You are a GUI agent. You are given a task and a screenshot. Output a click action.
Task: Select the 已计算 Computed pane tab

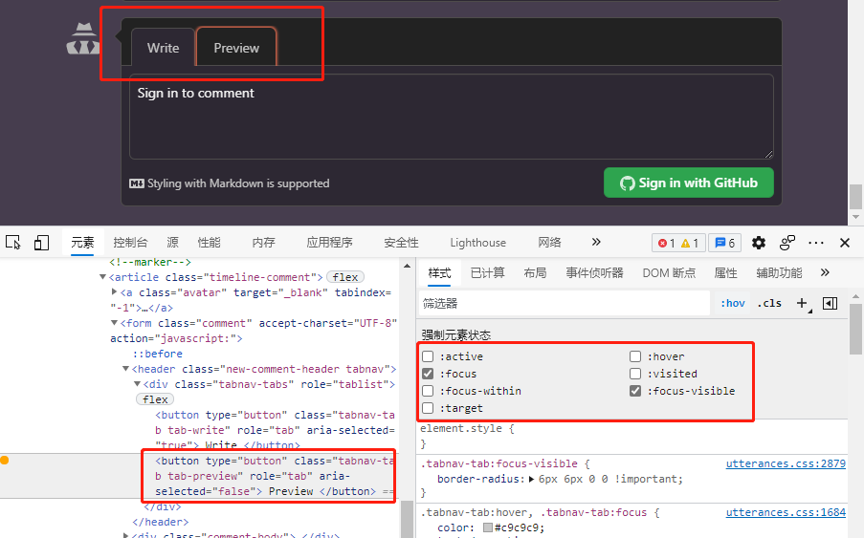tap(488, 273)
